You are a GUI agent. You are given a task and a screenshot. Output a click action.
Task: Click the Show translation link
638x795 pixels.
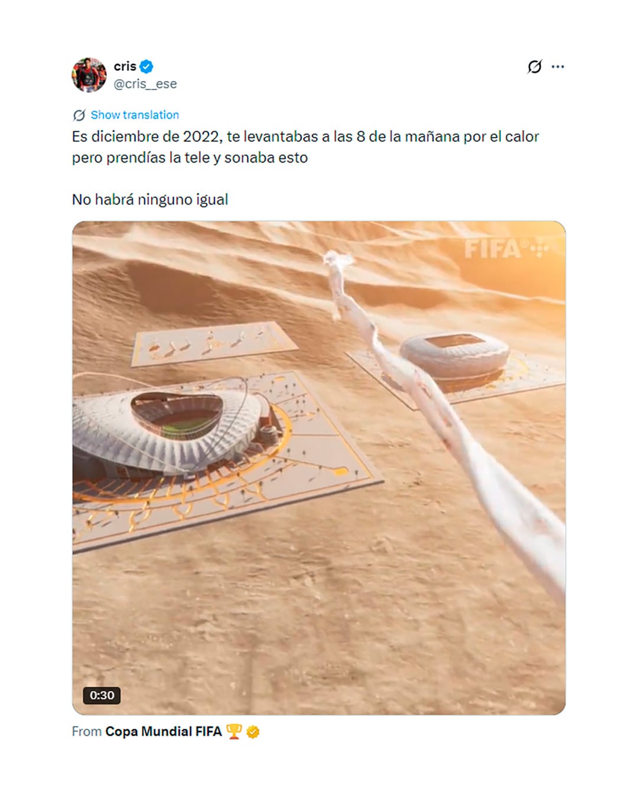pos(135,115)
